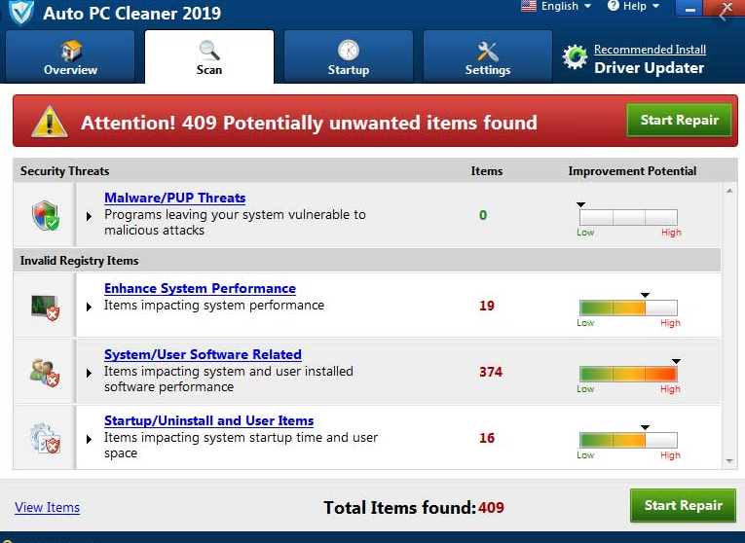Expand the Enhance System Performance row arrow

tap(89, 308)
